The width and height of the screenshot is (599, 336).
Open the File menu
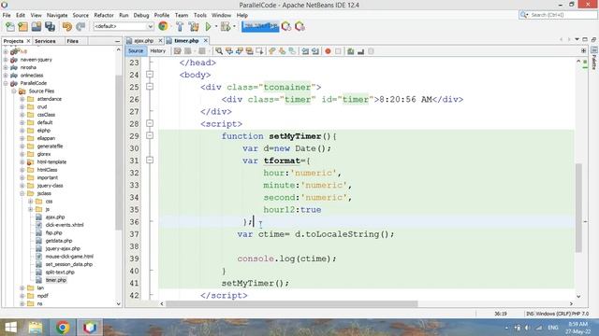point(7,15)
